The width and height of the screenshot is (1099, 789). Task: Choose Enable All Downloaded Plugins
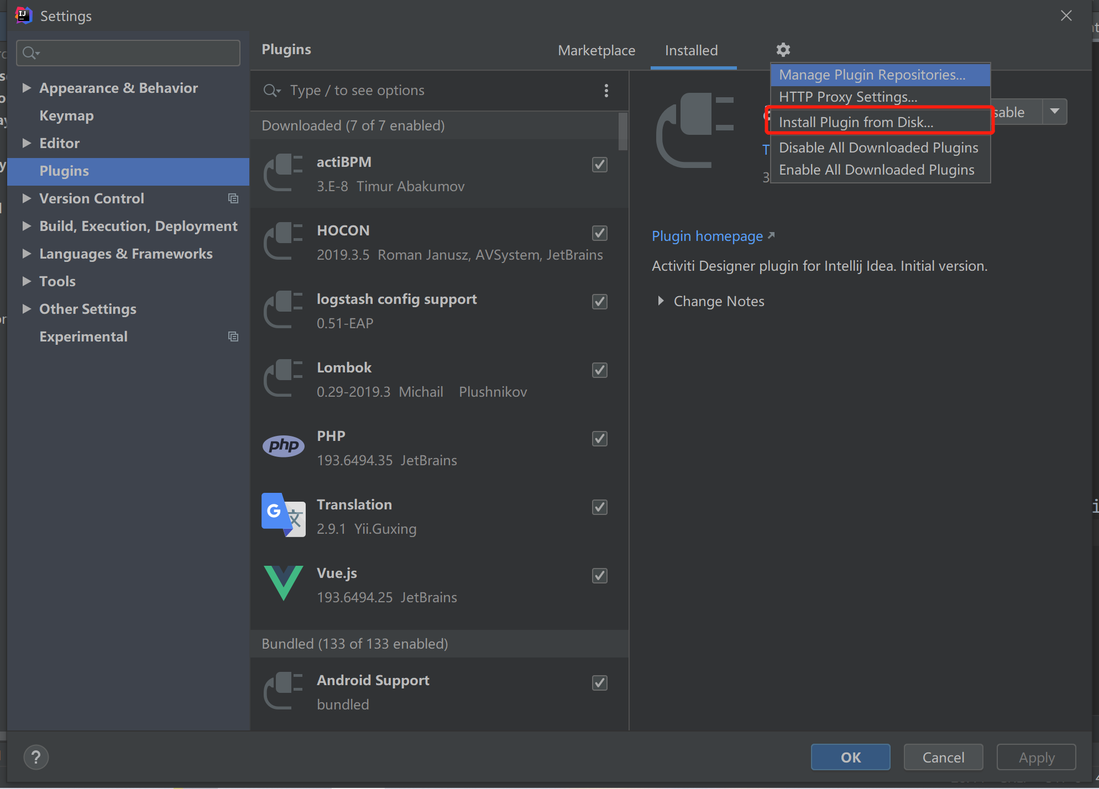(x=880, y=170)
